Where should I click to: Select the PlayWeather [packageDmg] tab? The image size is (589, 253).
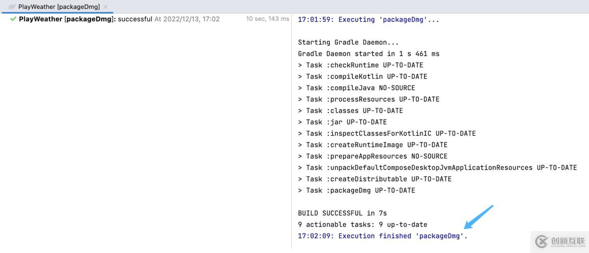coord(59,7)
